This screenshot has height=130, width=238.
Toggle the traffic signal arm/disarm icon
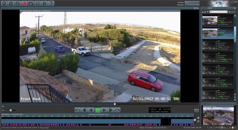(x=44, y=3)
